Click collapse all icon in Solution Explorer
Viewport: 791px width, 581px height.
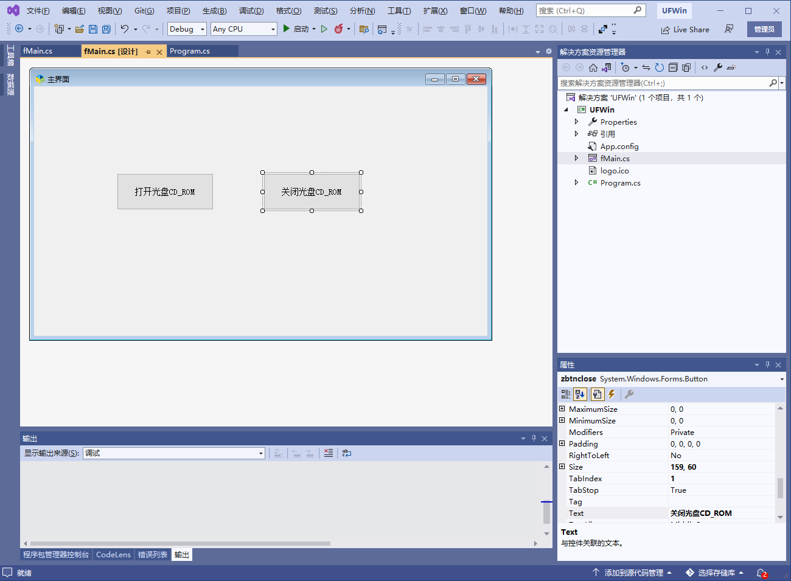(x=673, y=68)
